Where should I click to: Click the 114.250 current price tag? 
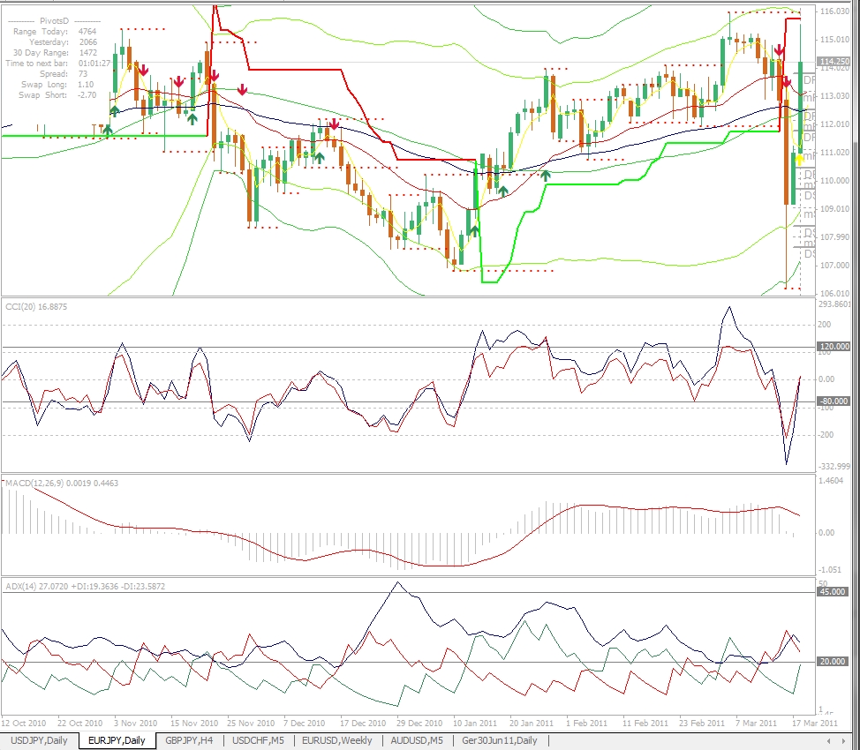pyautogui.click(x=834, y=62)
